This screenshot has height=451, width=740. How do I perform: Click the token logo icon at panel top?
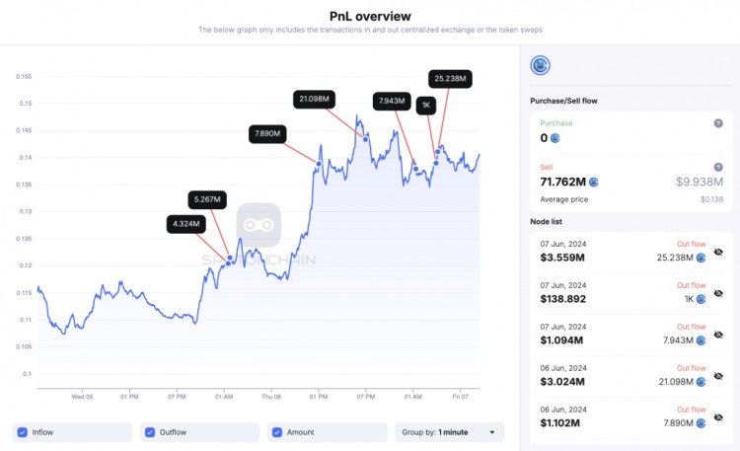(540, 65)
